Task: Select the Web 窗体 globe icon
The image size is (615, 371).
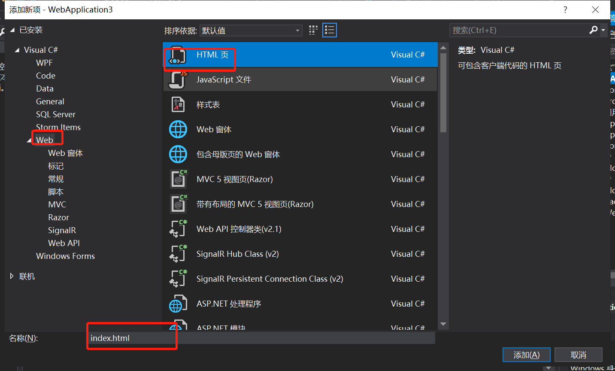Action: coord(178,129)
